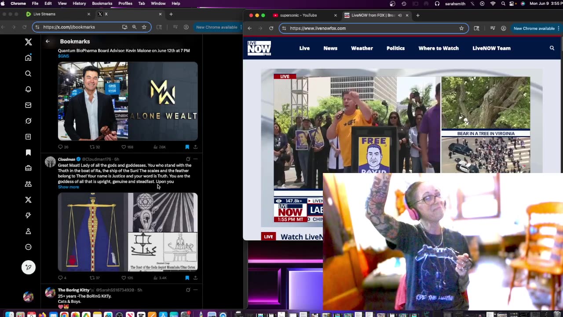Screen dimensions: 563x317
Task: Share the Cloudman post
Action: [x=195, y=278]
